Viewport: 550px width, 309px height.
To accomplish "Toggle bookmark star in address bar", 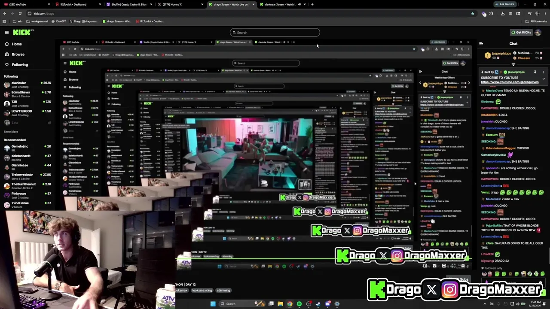I will pyautogui.click(x=473, y=14).
